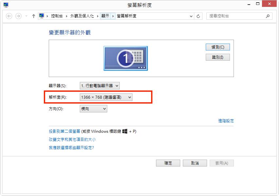Click the 偵測(C) button
The image size is (279, 196).
click(x=218, y=47)
